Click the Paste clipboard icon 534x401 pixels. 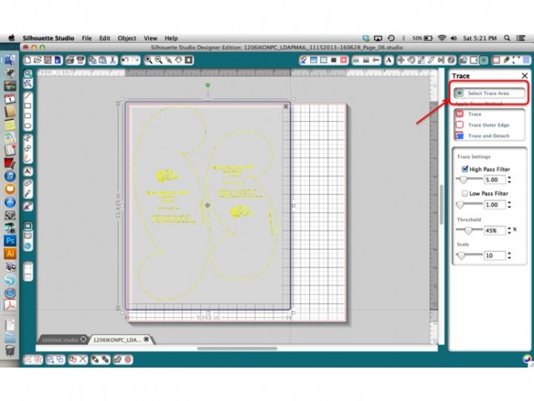click(x=103, y=61)
